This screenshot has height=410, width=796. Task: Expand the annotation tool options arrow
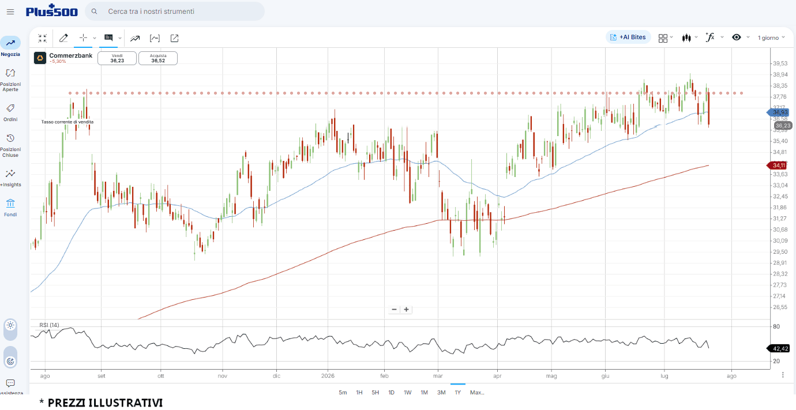[x=120, y=38]
